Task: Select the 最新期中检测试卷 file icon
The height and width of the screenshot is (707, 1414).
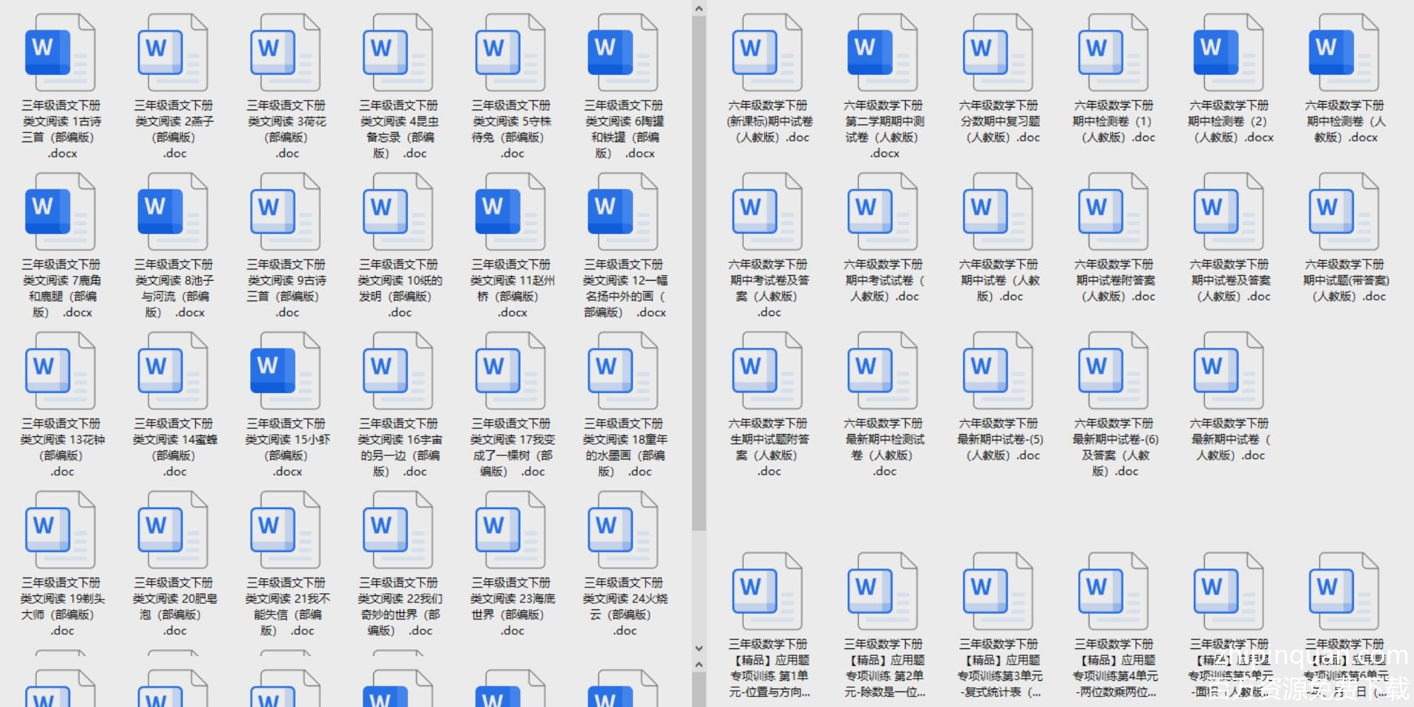Action: point(883,371)
